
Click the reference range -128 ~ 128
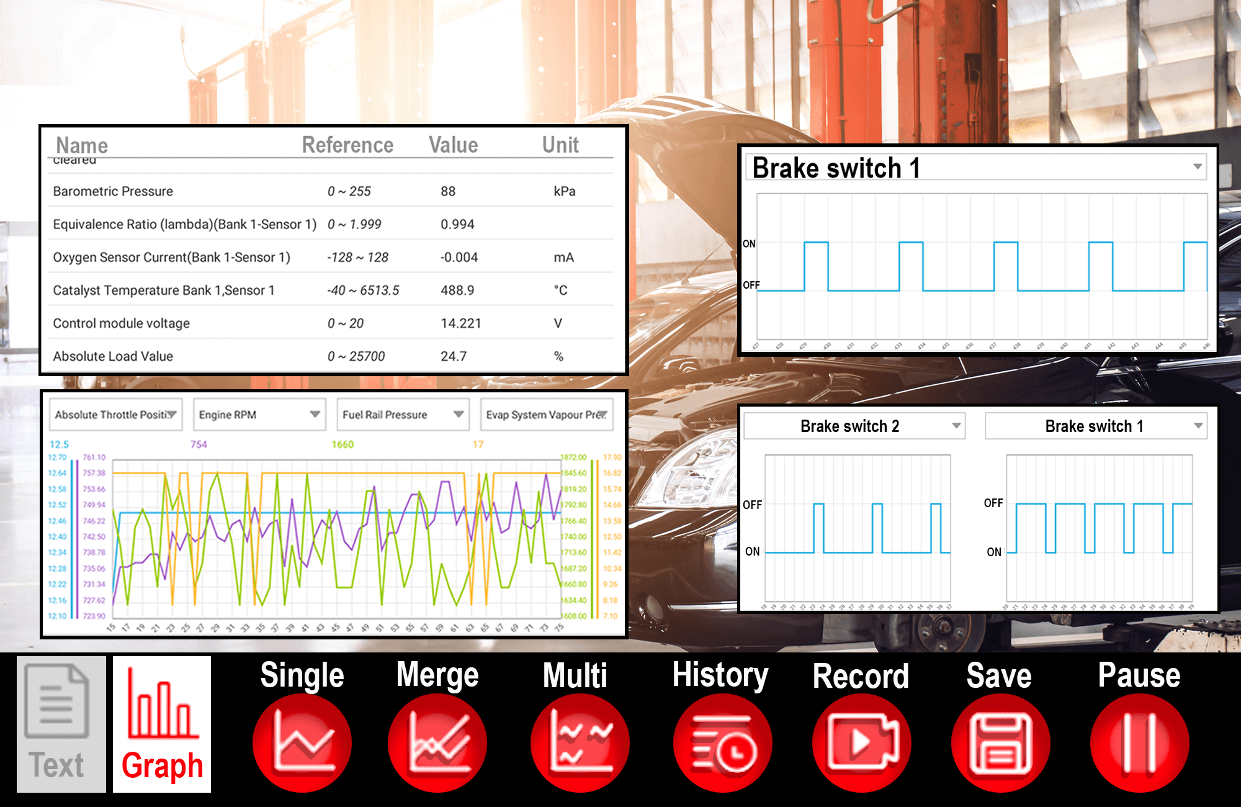[357, 257]
